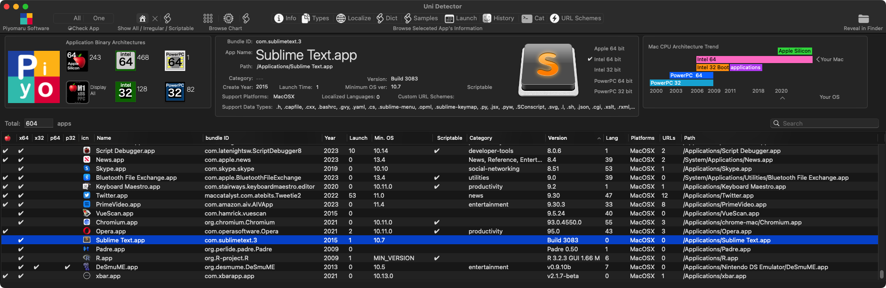The image size is (886, 288).
Task: Click the script icon in Browse Chart group
Action: pos(246,18)
